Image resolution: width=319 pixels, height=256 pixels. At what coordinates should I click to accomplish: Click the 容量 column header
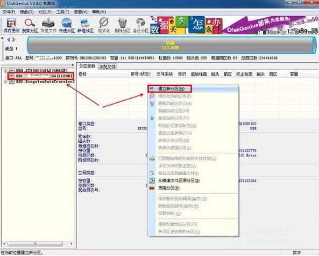(x=294, y=74)
